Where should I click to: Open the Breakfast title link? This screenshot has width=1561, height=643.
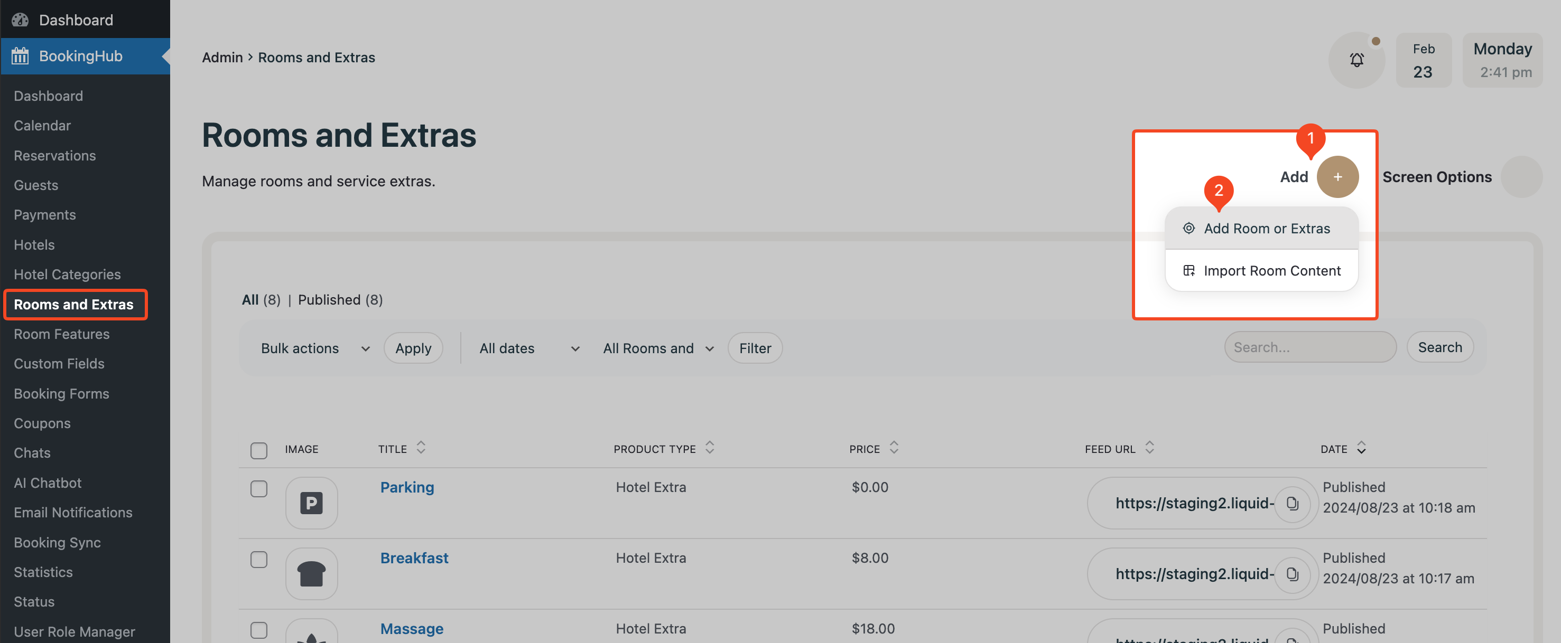tap(414, 557)
